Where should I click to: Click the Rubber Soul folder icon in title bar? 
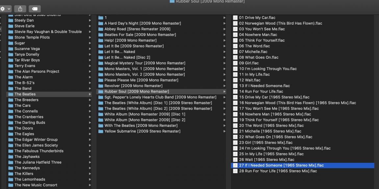172,1
